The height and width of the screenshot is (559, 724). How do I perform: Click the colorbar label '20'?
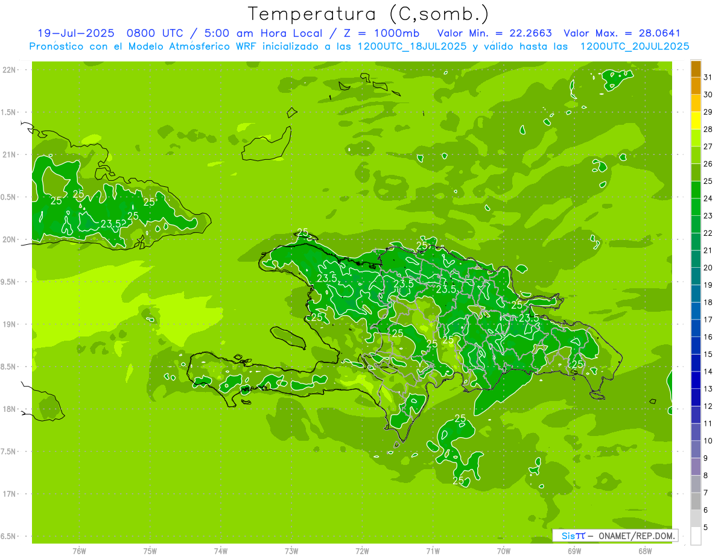[x=708, y=268]
